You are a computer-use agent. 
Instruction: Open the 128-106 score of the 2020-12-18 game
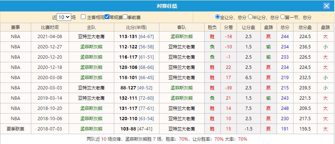click(128, 67)
